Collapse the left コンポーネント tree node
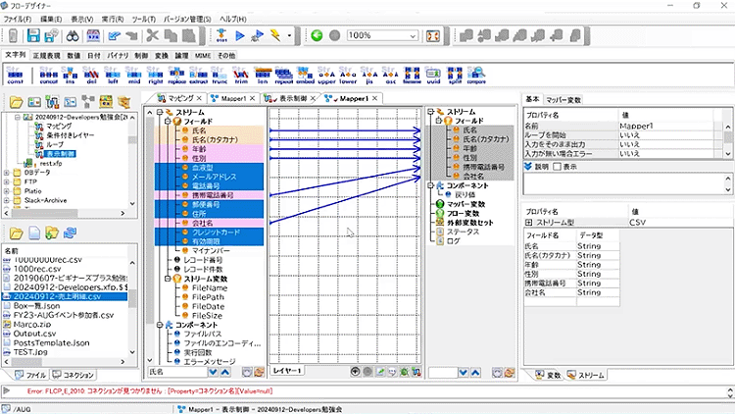 point(160,325)
